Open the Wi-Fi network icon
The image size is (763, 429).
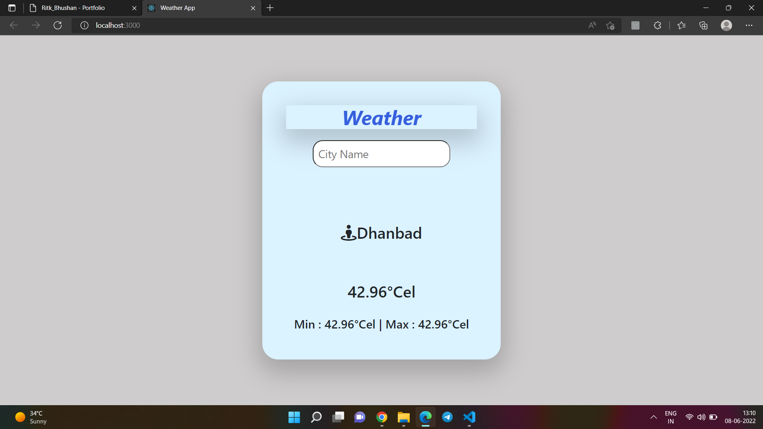(x=689, y=417)
